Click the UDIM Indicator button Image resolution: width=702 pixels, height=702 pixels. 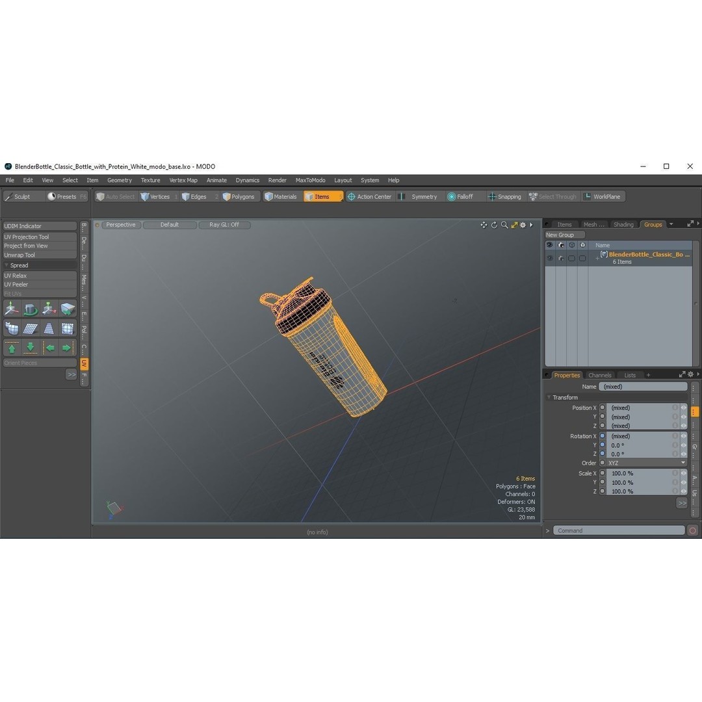point(40,226)
